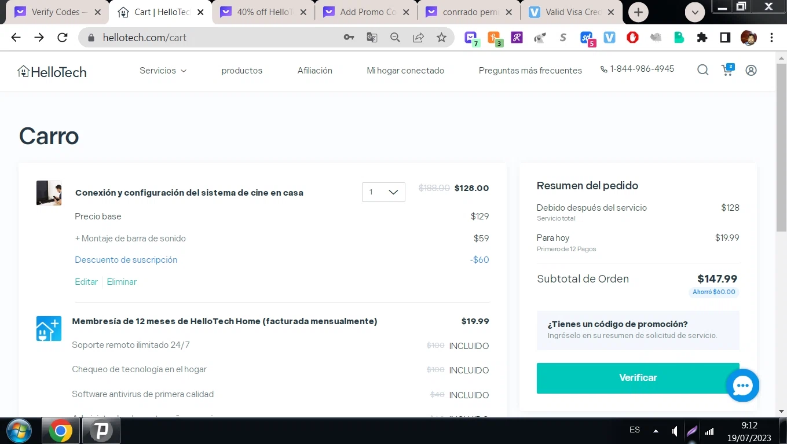Open the saved passwords key icon

[349, 38]
